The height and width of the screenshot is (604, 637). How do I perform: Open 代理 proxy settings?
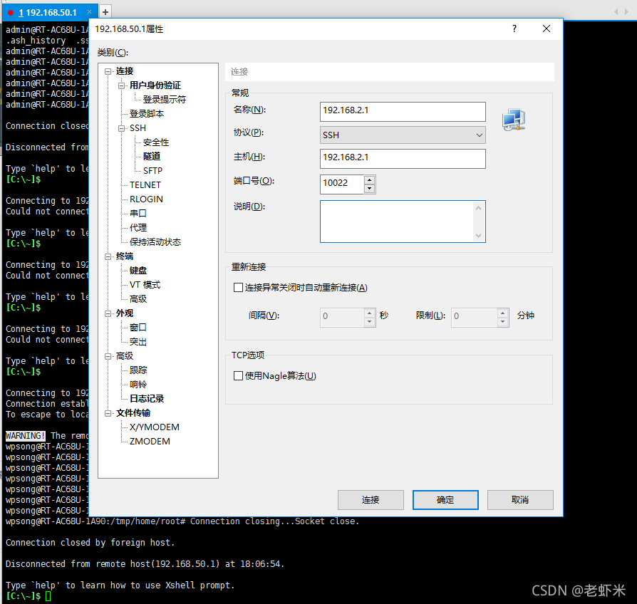pos(138,227)
